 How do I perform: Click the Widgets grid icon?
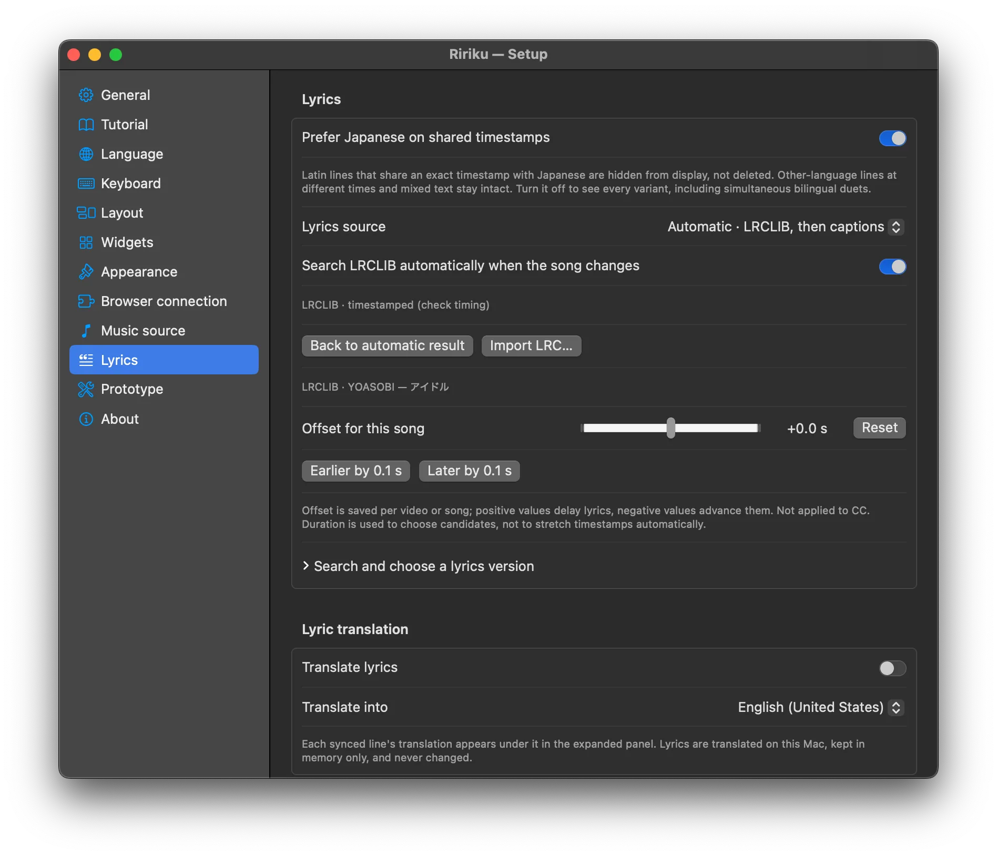tap(86, 242)
